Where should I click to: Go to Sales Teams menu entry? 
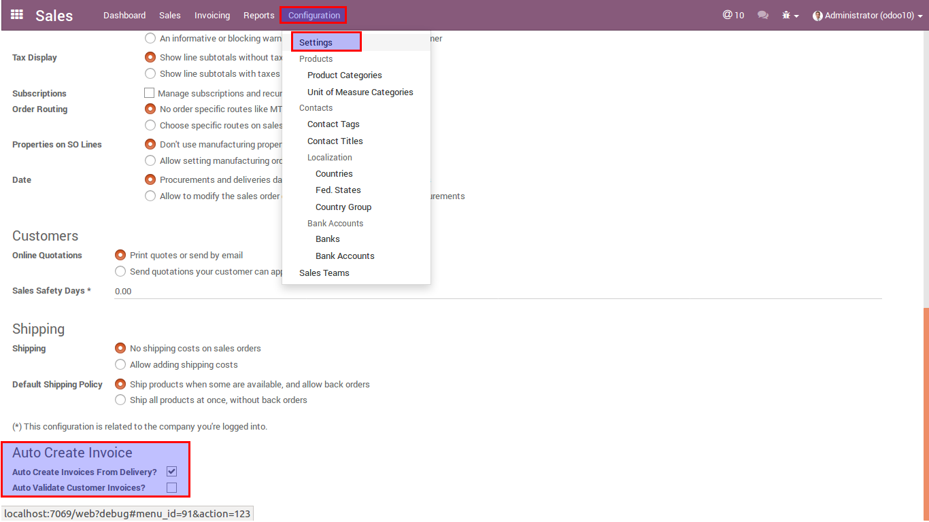pos(324,273)
